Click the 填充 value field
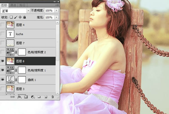Viewport: 169px width, 114px height. (x=49, y=17)
